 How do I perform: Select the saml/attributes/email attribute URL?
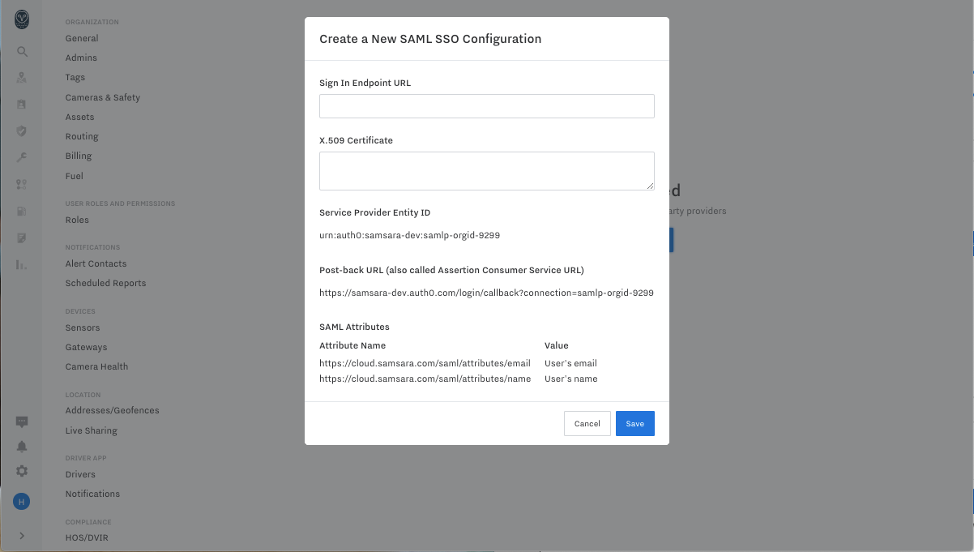point(425,363)
